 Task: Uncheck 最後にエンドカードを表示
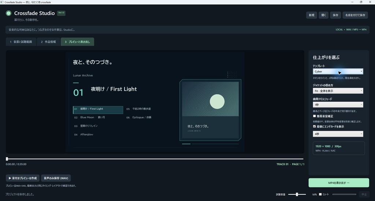coord(315,126)
